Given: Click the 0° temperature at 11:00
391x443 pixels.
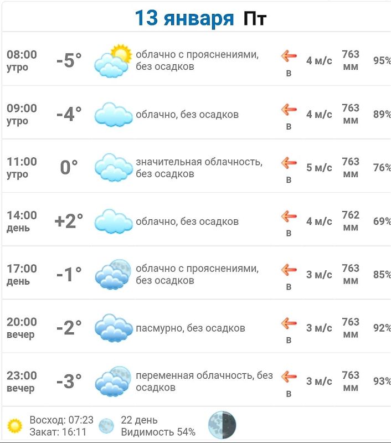Looking at the screenshot, I should click(x=69, y=167).
